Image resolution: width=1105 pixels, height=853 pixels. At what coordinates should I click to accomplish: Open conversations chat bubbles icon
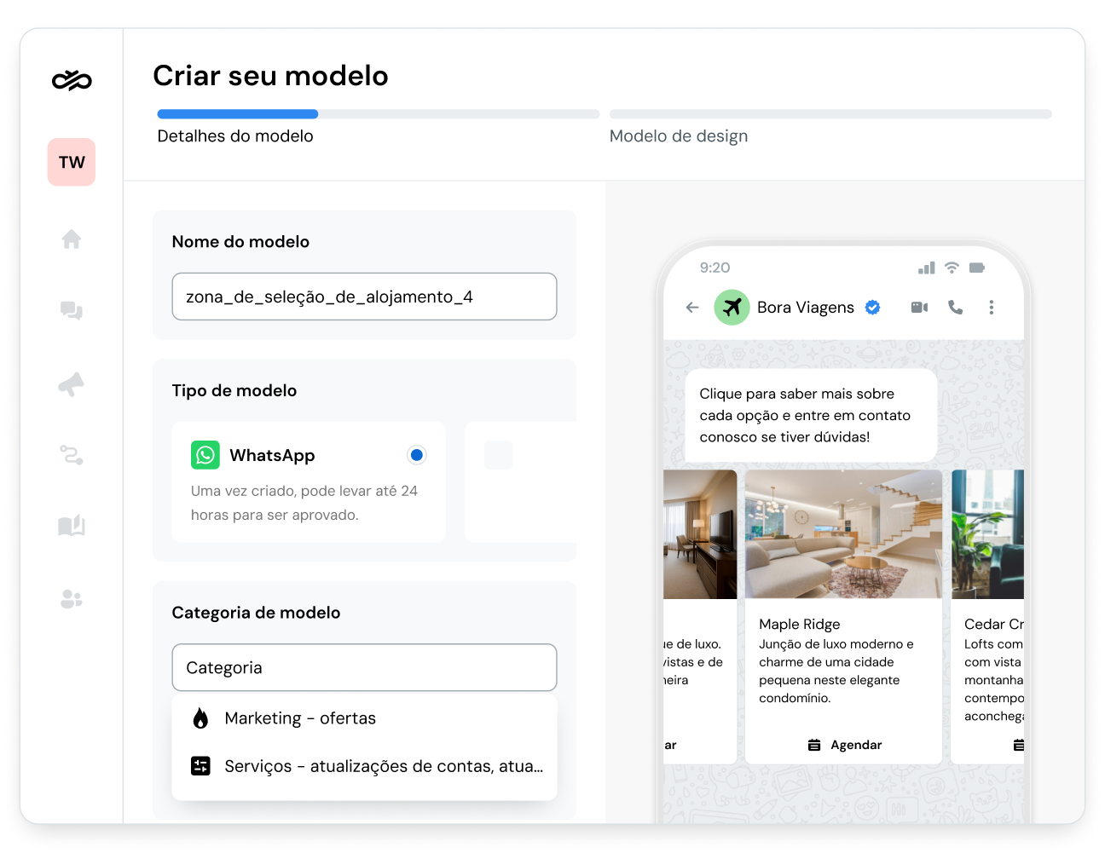point(72,311)
